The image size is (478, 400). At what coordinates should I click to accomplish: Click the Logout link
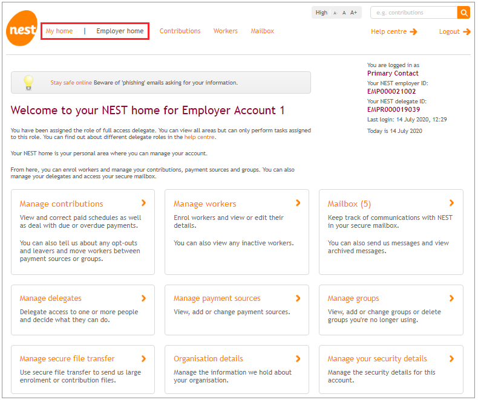pyautogui.click(x=449, y=31)
